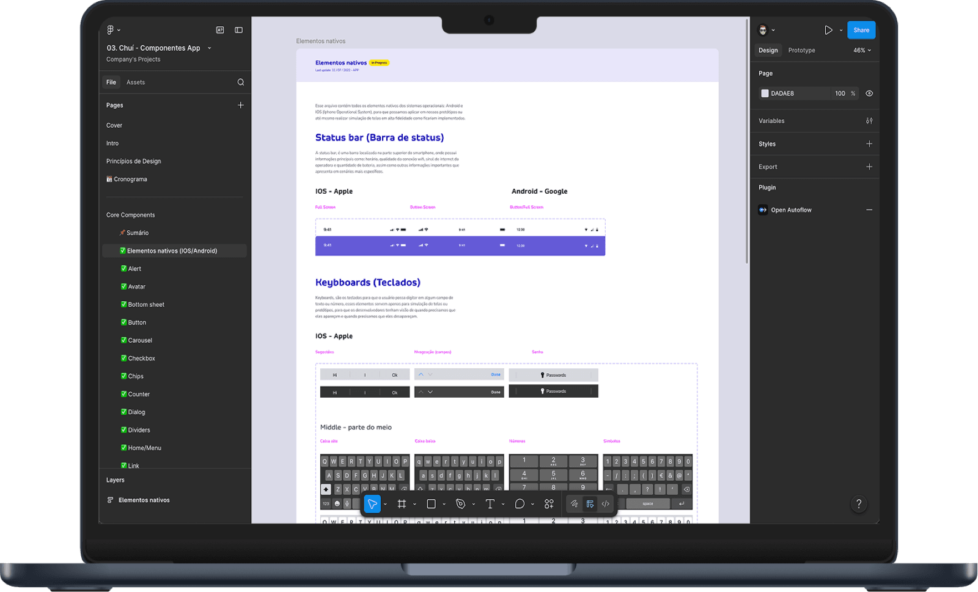The image size is (978, 592).
Task: Expand Move tool options chevron
Action: click(385, 505)
